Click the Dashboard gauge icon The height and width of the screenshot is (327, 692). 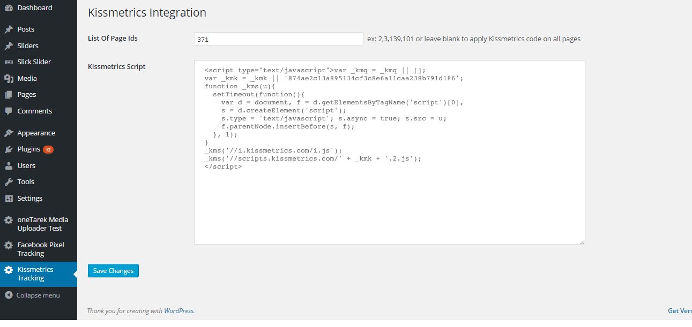pyautogui.click(x=9, y=8)
